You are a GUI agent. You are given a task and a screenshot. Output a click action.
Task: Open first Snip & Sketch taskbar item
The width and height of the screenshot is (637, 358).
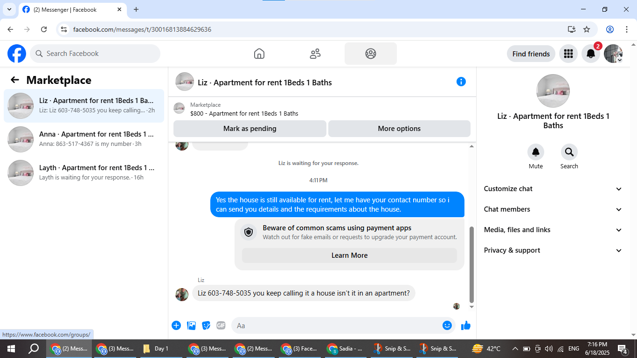(391, 349)
